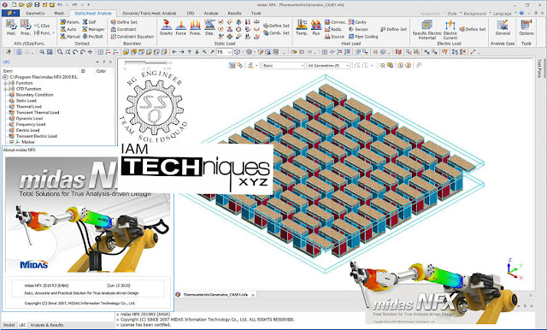
Task: Open the Analysis & Results bottom tab
Action: point(47,325)
